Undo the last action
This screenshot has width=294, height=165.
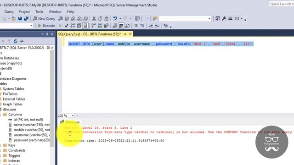pos(115,18)
